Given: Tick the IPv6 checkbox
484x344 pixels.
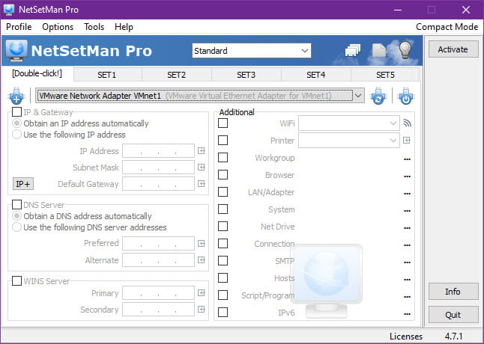Looking at the screenshot, I should 223,313.
